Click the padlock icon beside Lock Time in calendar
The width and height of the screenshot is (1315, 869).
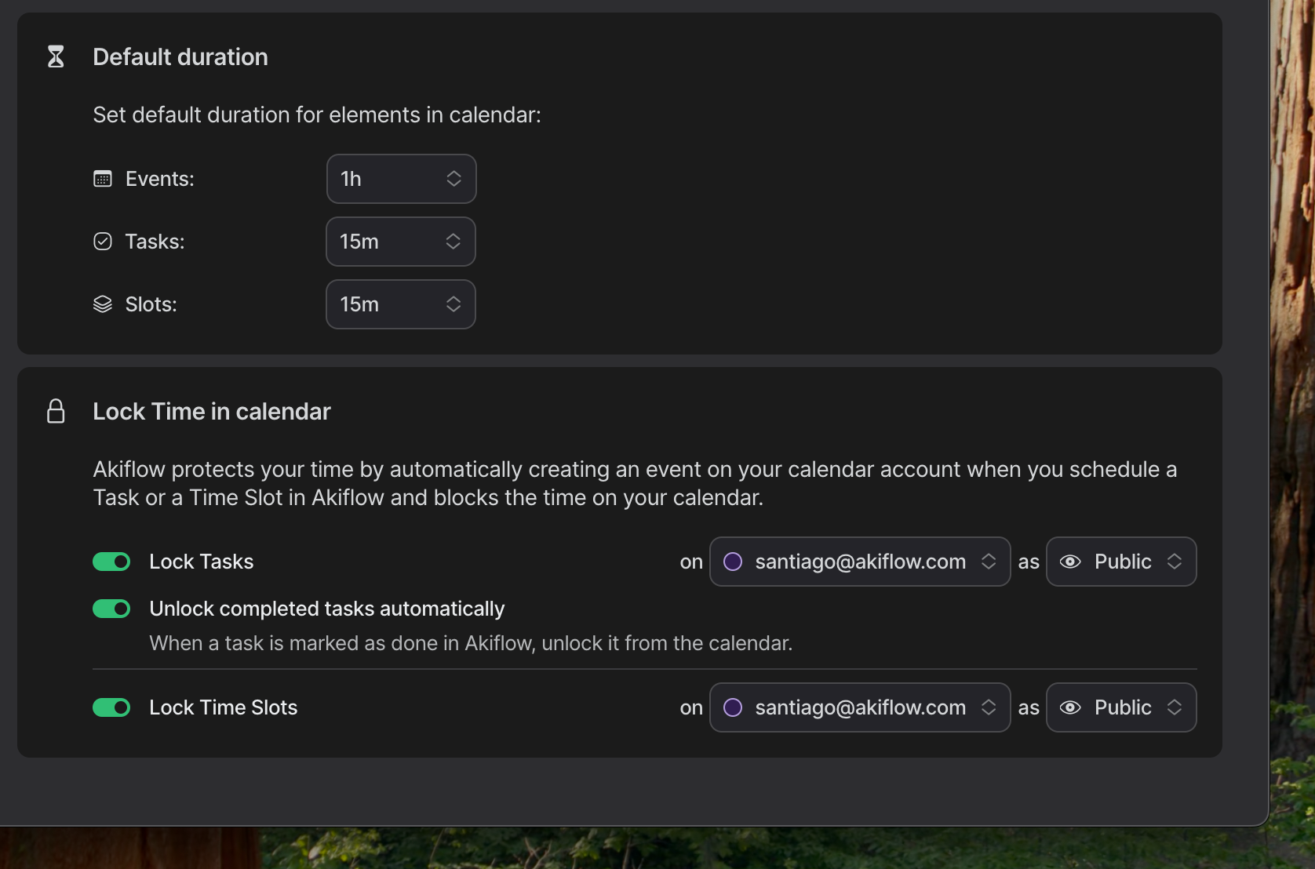56,411
